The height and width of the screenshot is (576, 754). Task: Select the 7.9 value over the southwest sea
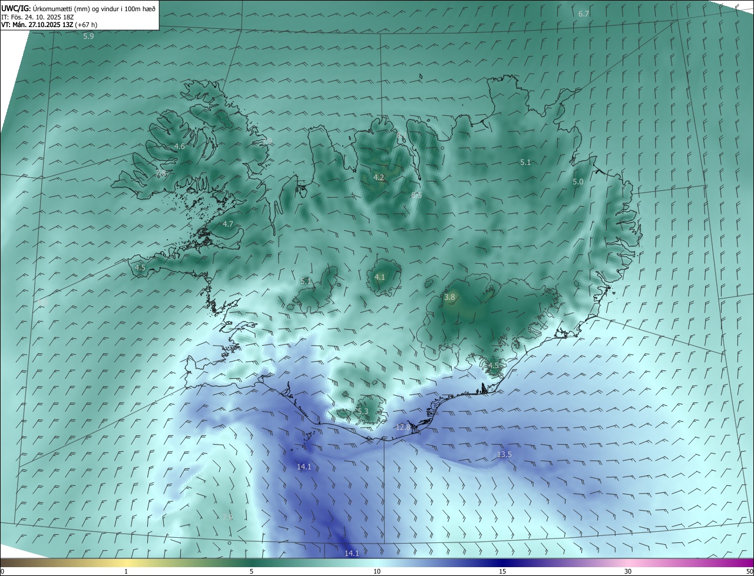click(227, 517)
